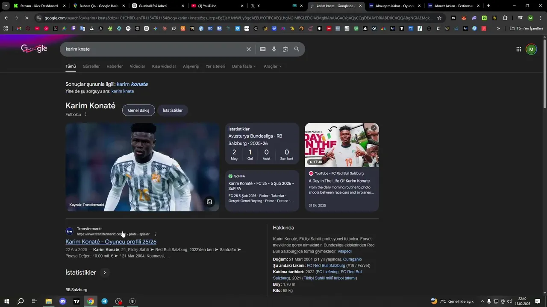Open taskbar weather 7°C widget
This screenshot has width=547, height=307.
pos(452,301)
